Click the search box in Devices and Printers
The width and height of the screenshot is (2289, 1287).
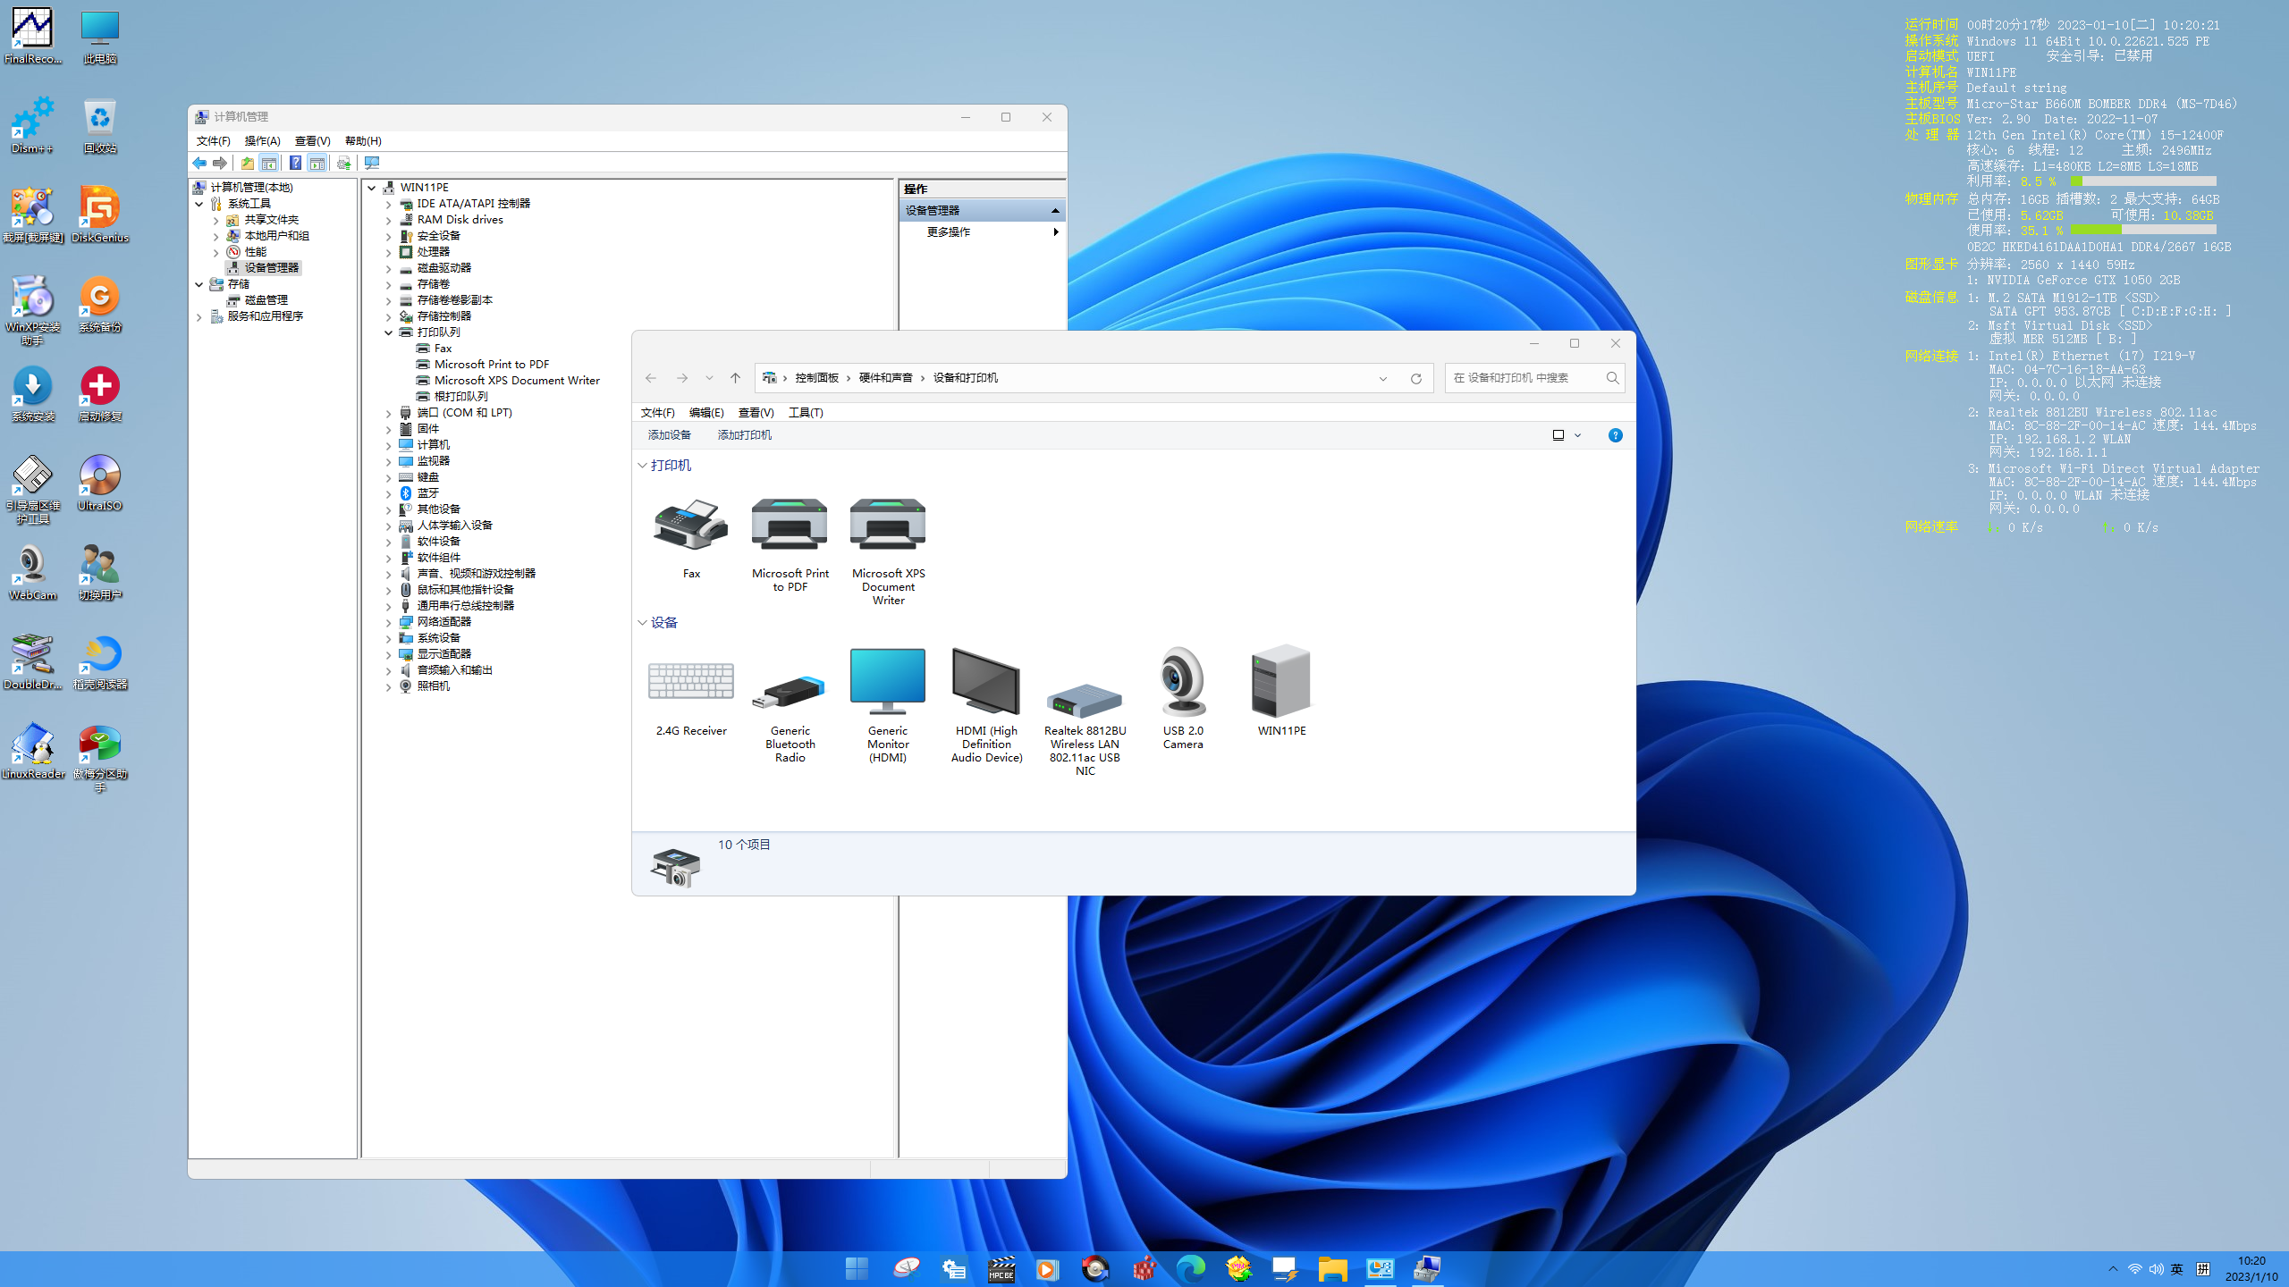(1534, 378)
